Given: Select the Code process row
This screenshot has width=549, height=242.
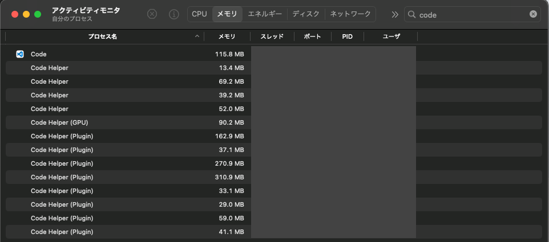Looking at the screenshot, I should click(274, 54).
